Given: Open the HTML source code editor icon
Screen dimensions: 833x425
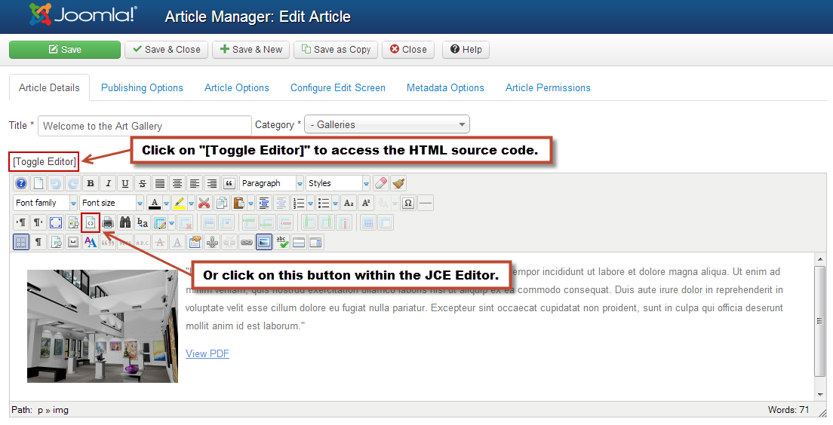Looking at the screenshot, I should (x=91, y=222).
